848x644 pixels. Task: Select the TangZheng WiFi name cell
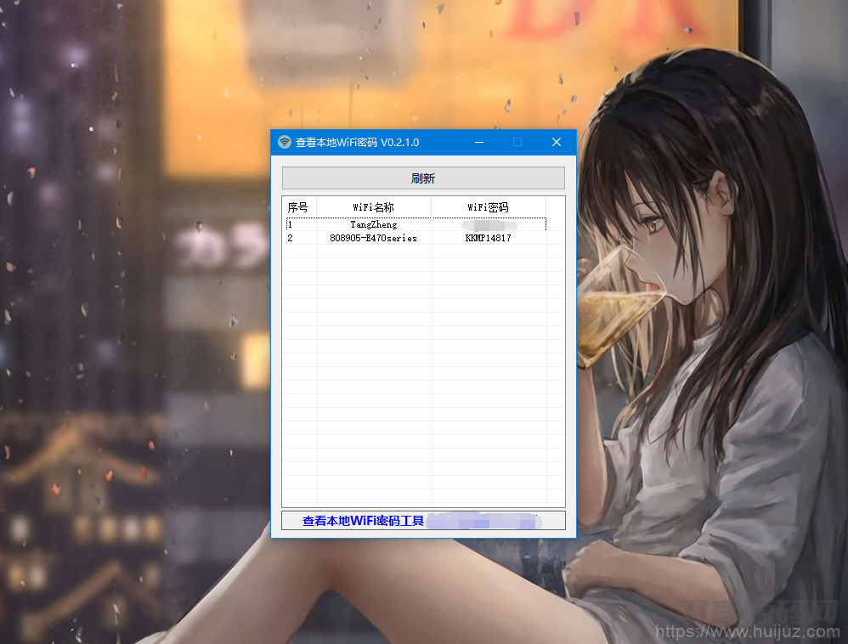click(374, 224)
